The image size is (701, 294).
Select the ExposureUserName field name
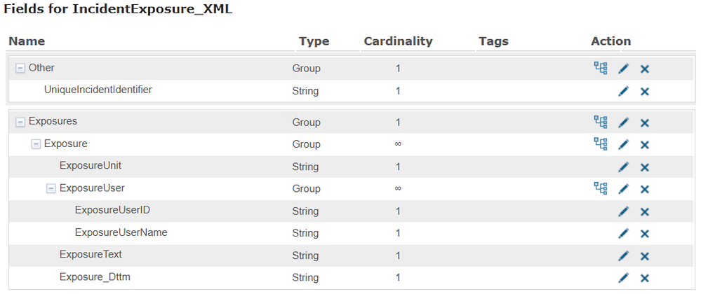pyautogui.click(x=121, y=232)
